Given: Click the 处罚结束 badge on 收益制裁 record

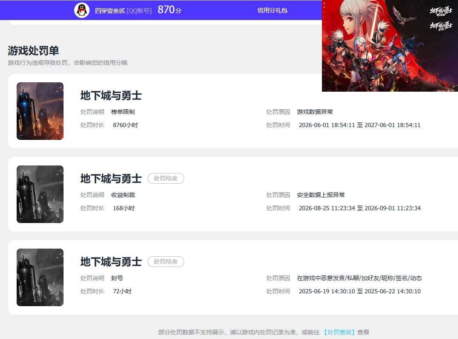Looking at the screenshot, I should pos(165,178).
